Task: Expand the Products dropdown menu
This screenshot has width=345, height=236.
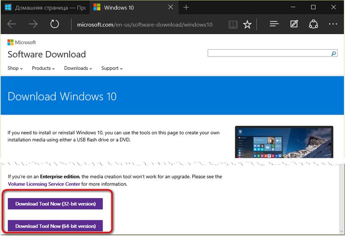Action: coord(43,68)
